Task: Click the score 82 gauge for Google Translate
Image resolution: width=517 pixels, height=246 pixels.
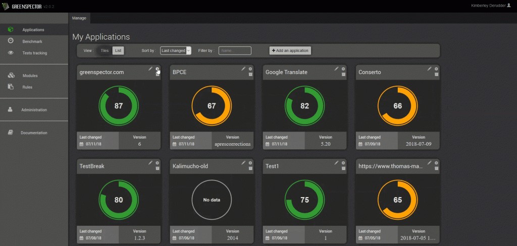Action: (304, 106)
